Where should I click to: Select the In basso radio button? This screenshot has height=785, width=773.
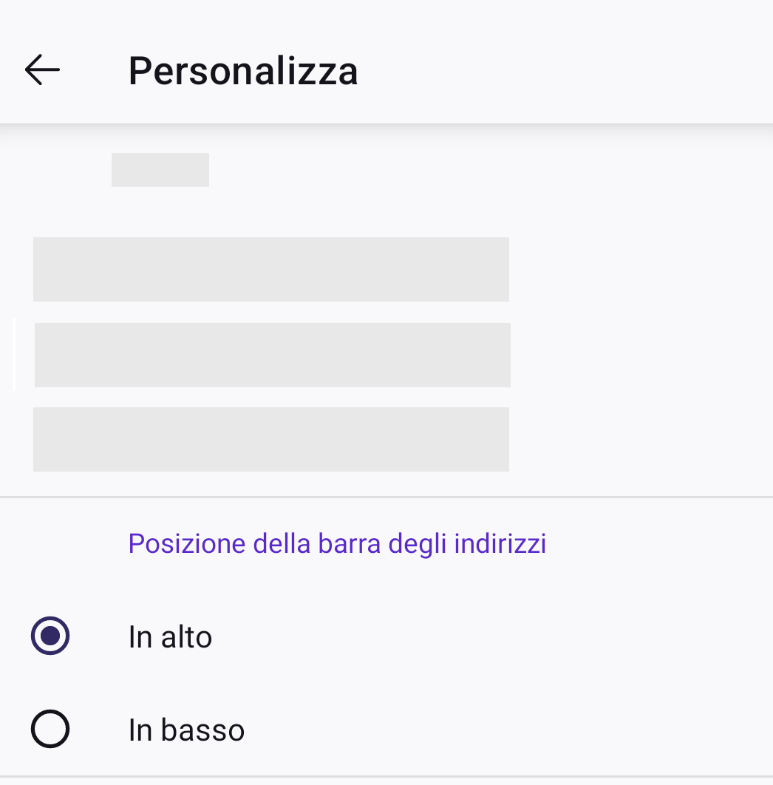click(50, 730)
